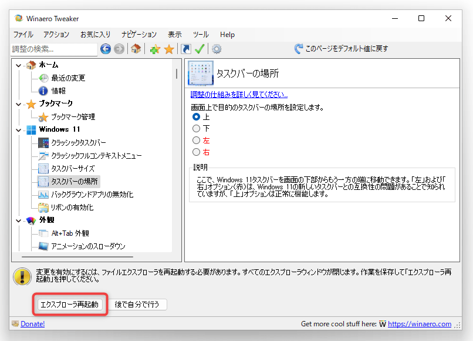Open the ツール menu
Screen dimensions: 473x341
(x=201, y=35)
